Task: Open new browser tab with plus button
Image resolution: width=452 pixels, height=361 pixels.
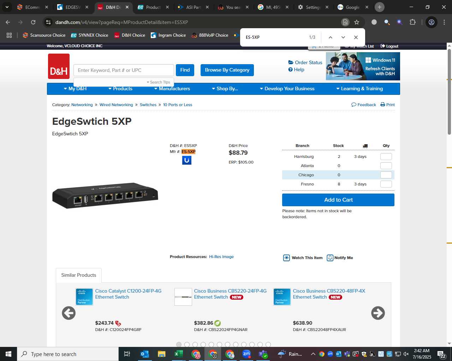Action: 380,7
